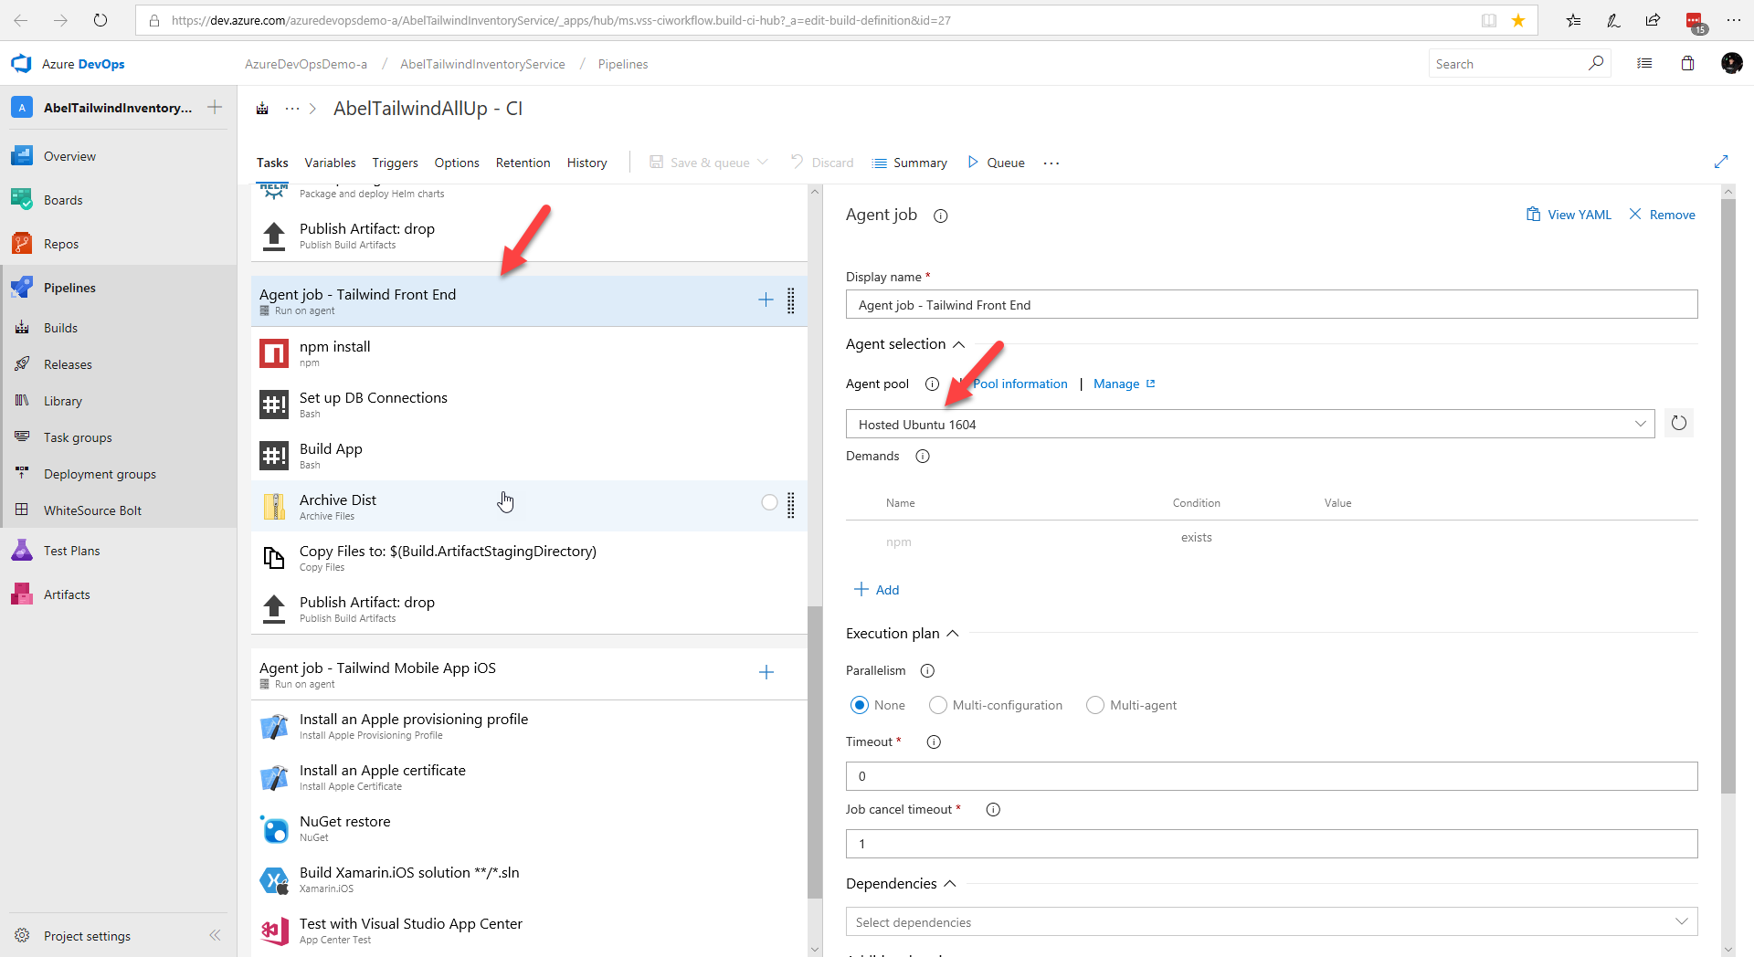Screen dimensions: 1754x957
Task: Open Deployment groups page
Action: point(100,474)
